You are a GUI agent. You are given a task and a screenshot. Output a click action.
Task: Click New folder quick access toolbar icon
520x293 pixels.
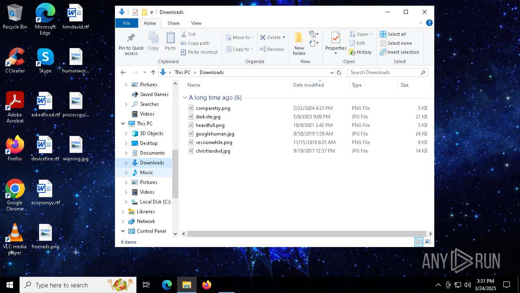[144, 12]
